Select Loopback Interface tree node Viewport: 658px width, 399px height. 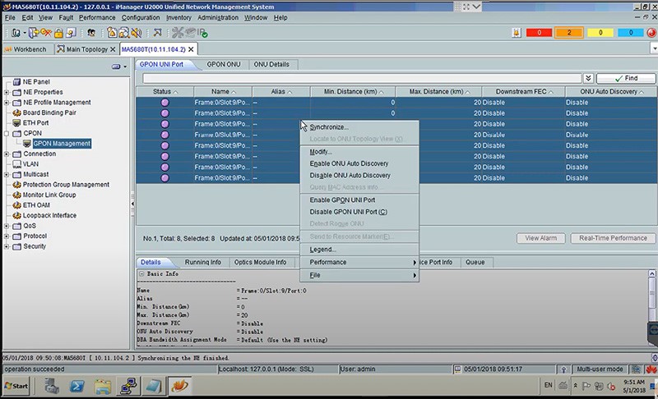[x=49, y=215]
